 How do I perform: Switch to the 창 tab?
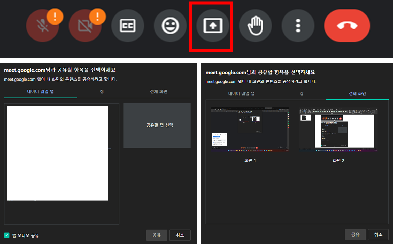(x=102, y=92)
